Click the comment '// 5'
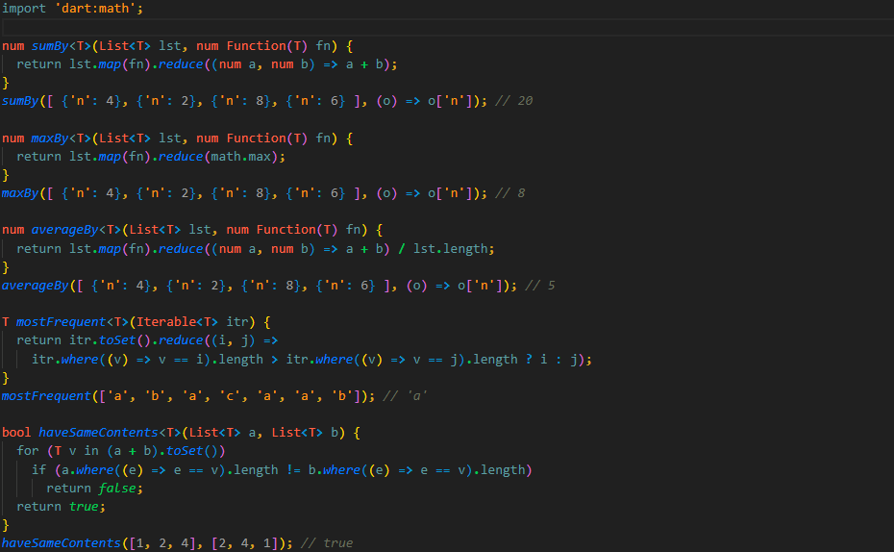The width and height of the screenshot is (894, 552). point(540,286)
